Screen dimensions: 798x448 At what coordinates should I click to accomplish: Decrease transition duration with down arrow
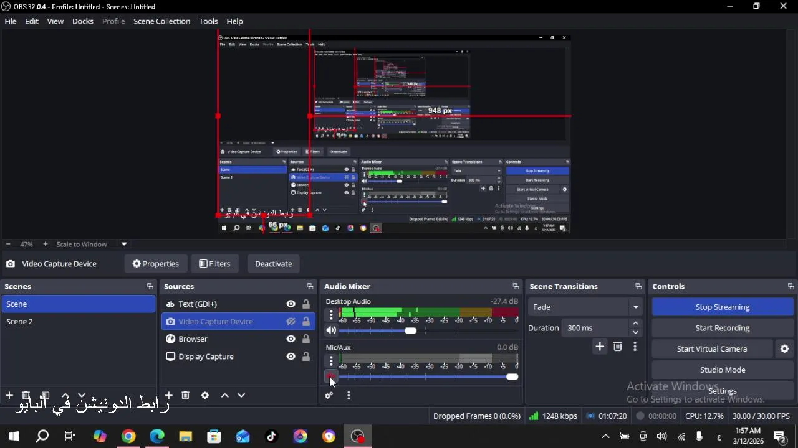tap(635, 332)
